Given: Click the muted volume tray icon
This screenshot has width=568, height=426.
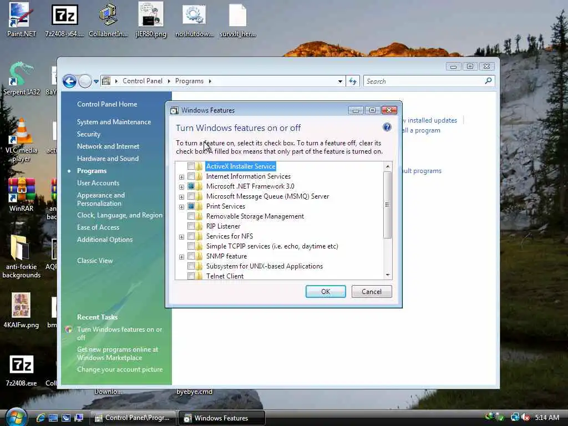Looking at the screenshot, I should (x=525, y=418).
